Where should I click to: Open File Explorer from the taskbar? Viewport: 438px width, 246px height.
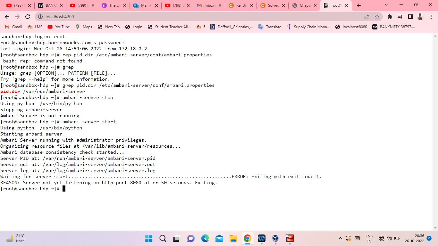[x=233, y=238]
